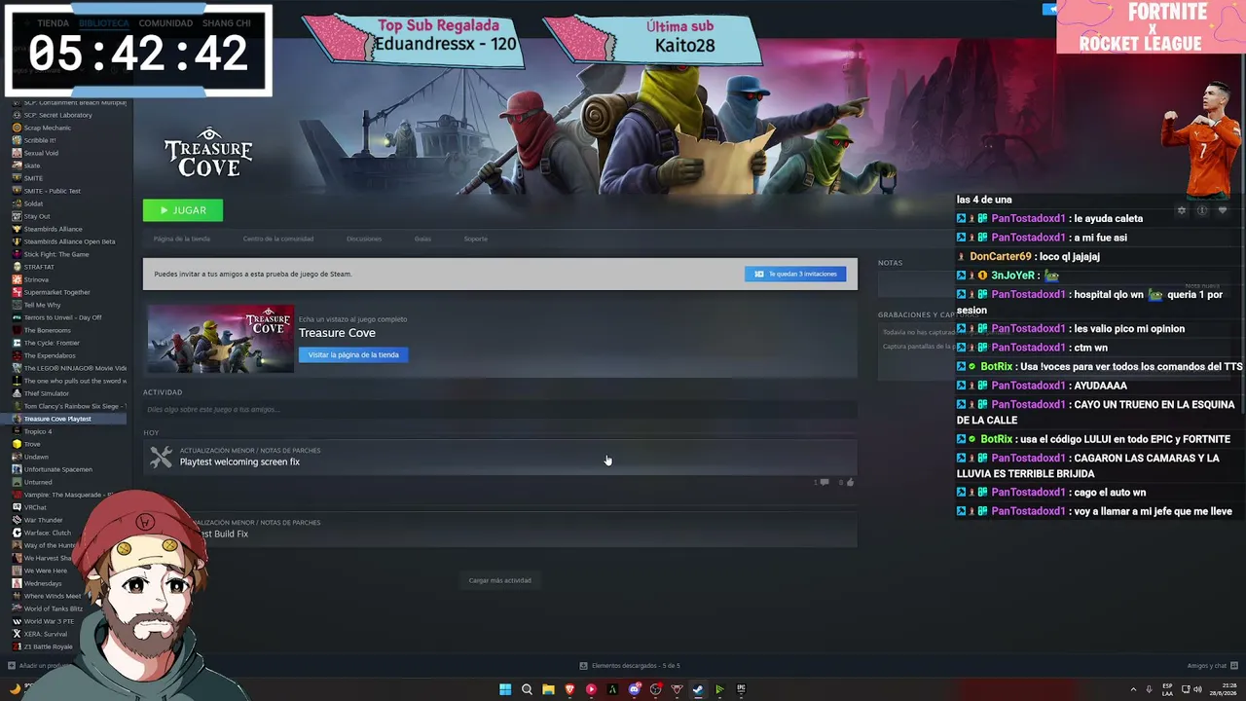Select World War 3 PTE entry
Image resolution: width=1246 pixels, height=701 pixels.
tap(49, 621)
